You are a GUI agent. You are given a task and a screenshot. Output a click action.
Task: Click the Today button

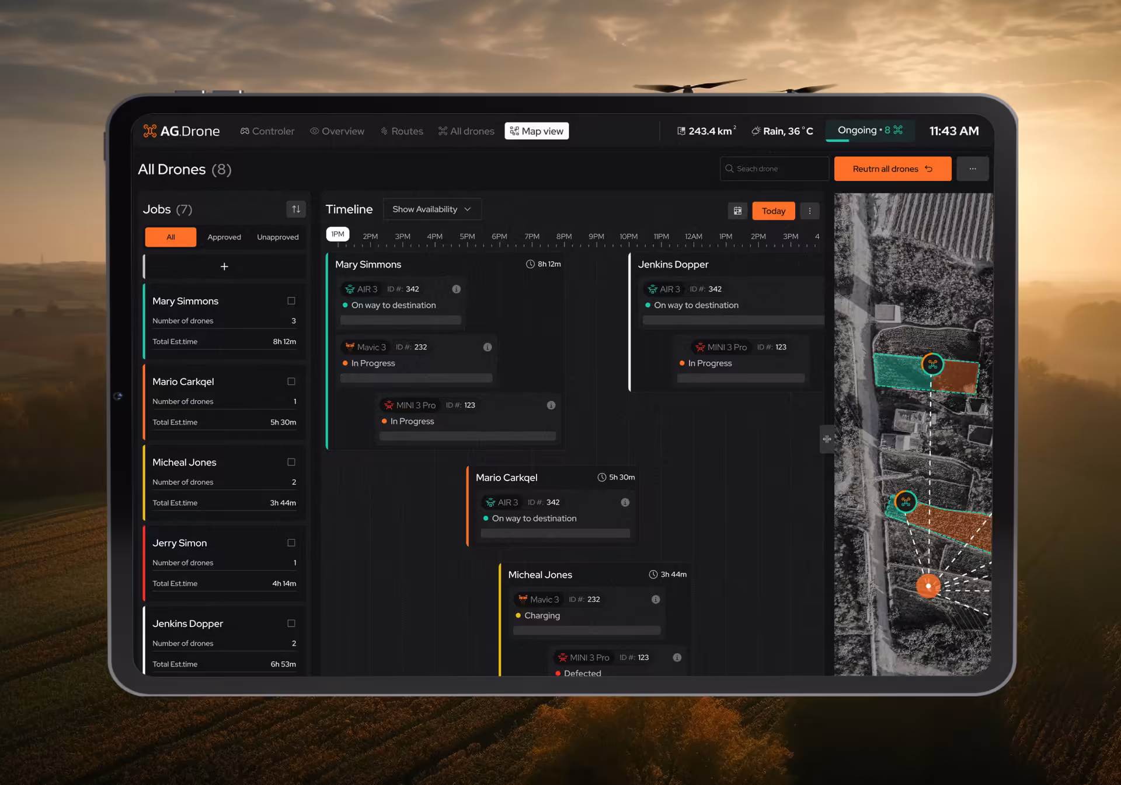773,211
